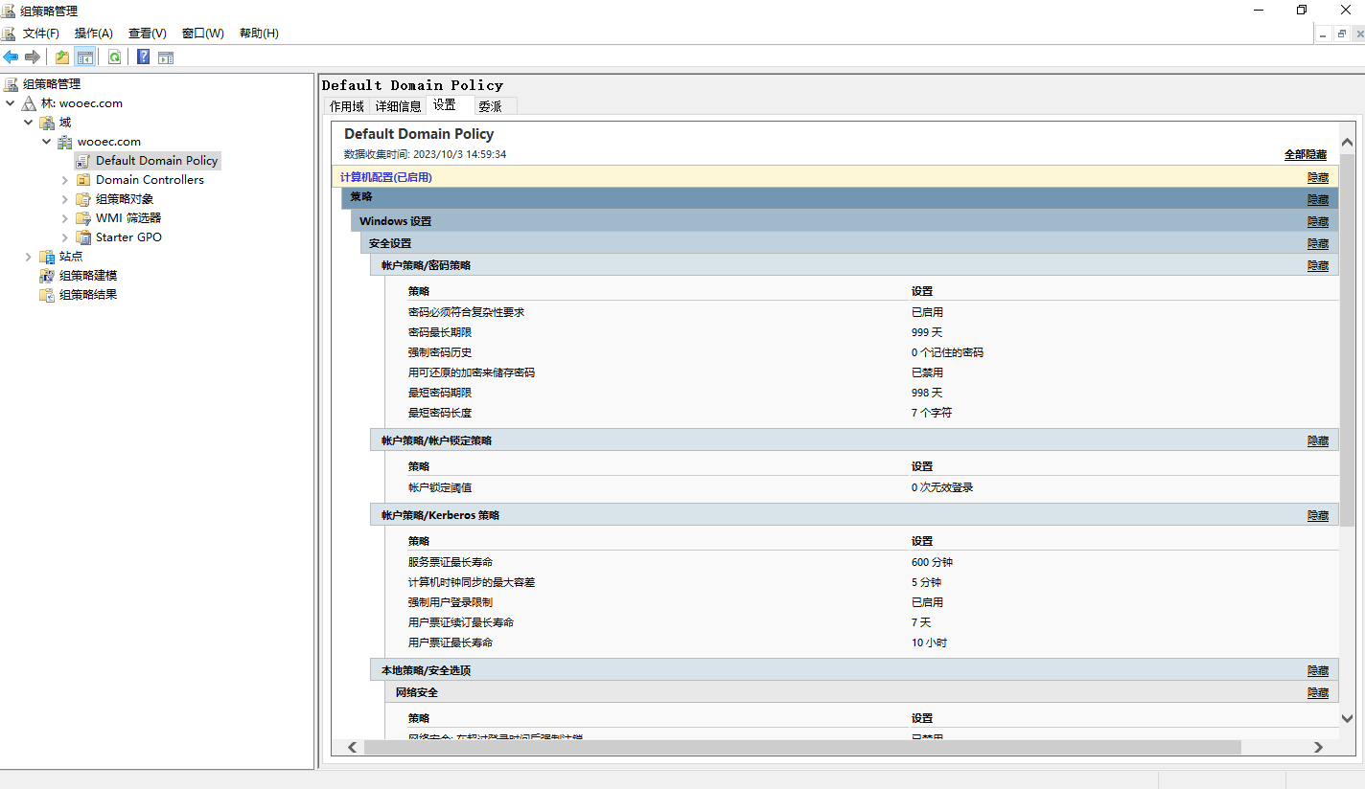Viewport: 1365px width, 789px height.
Task: Hide the 本地策略/安全选项 section
Action: click(1318, 670)
